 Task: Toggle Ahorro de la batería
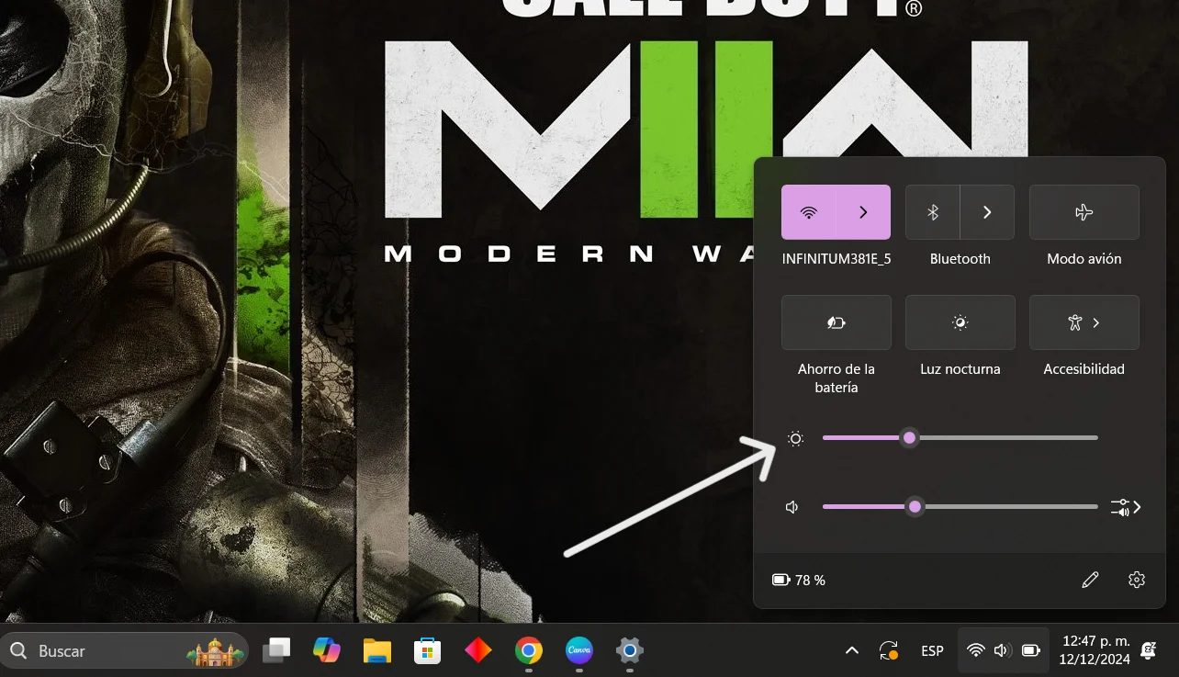[x=837, y=322]
